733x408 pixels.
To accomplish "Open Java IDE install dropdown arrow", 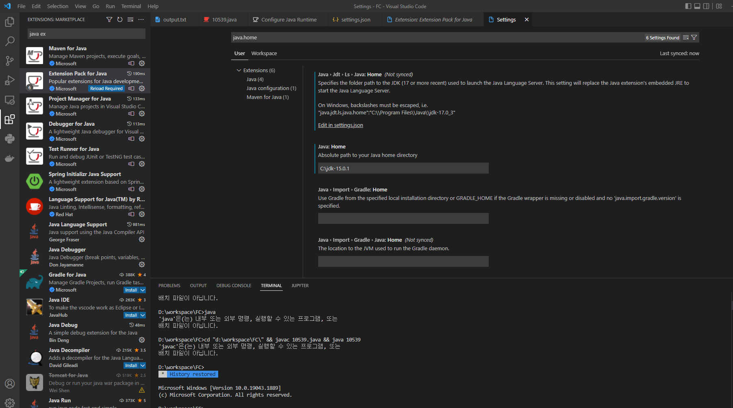I will (143, 315).
